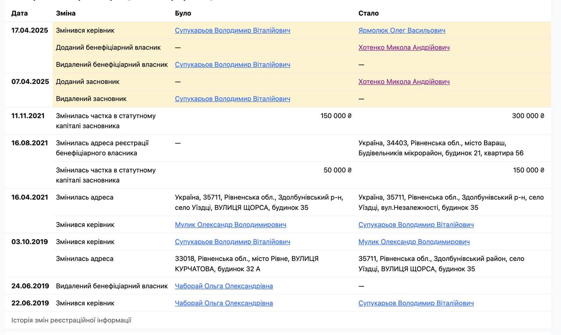Select date 24.06.2019
This screenshot has height=335, width=561.
[30, 286]
